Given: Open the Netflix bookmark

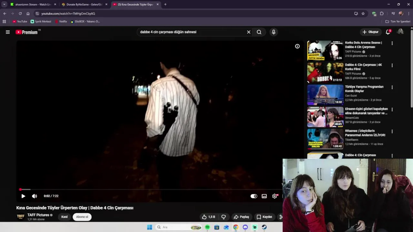Looking at the screenshot, I should (61, 22).
